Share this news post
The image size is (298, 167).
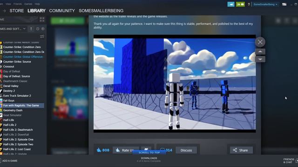click(x=241, y=150)
